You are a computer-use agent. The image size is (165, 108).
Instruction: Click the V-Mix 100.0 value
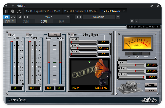coord(151,77)
